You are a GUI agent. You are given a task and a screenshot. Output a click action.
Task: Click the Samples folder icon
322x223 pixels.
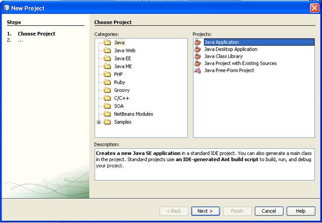(x=107, y=122)
